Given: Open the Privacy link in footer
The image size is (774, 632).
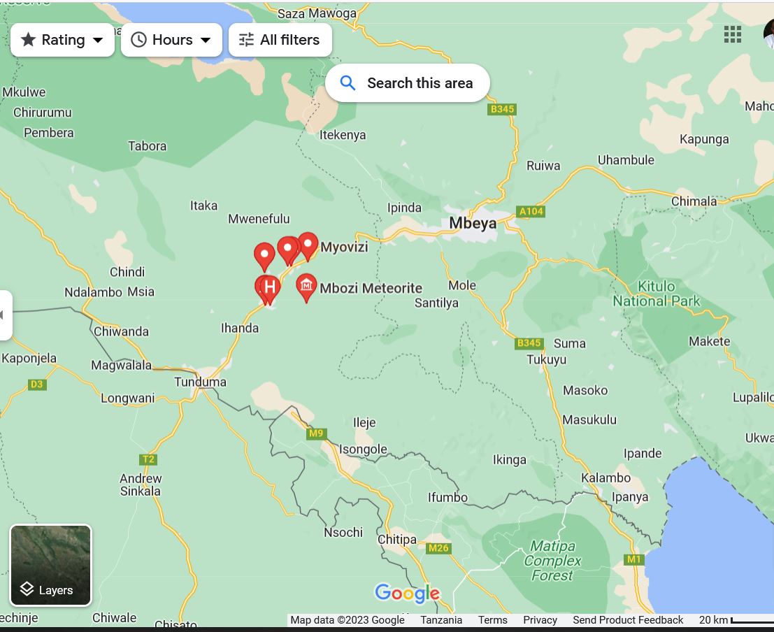Looking at the screenshot, I should click(x=540, y=620).
